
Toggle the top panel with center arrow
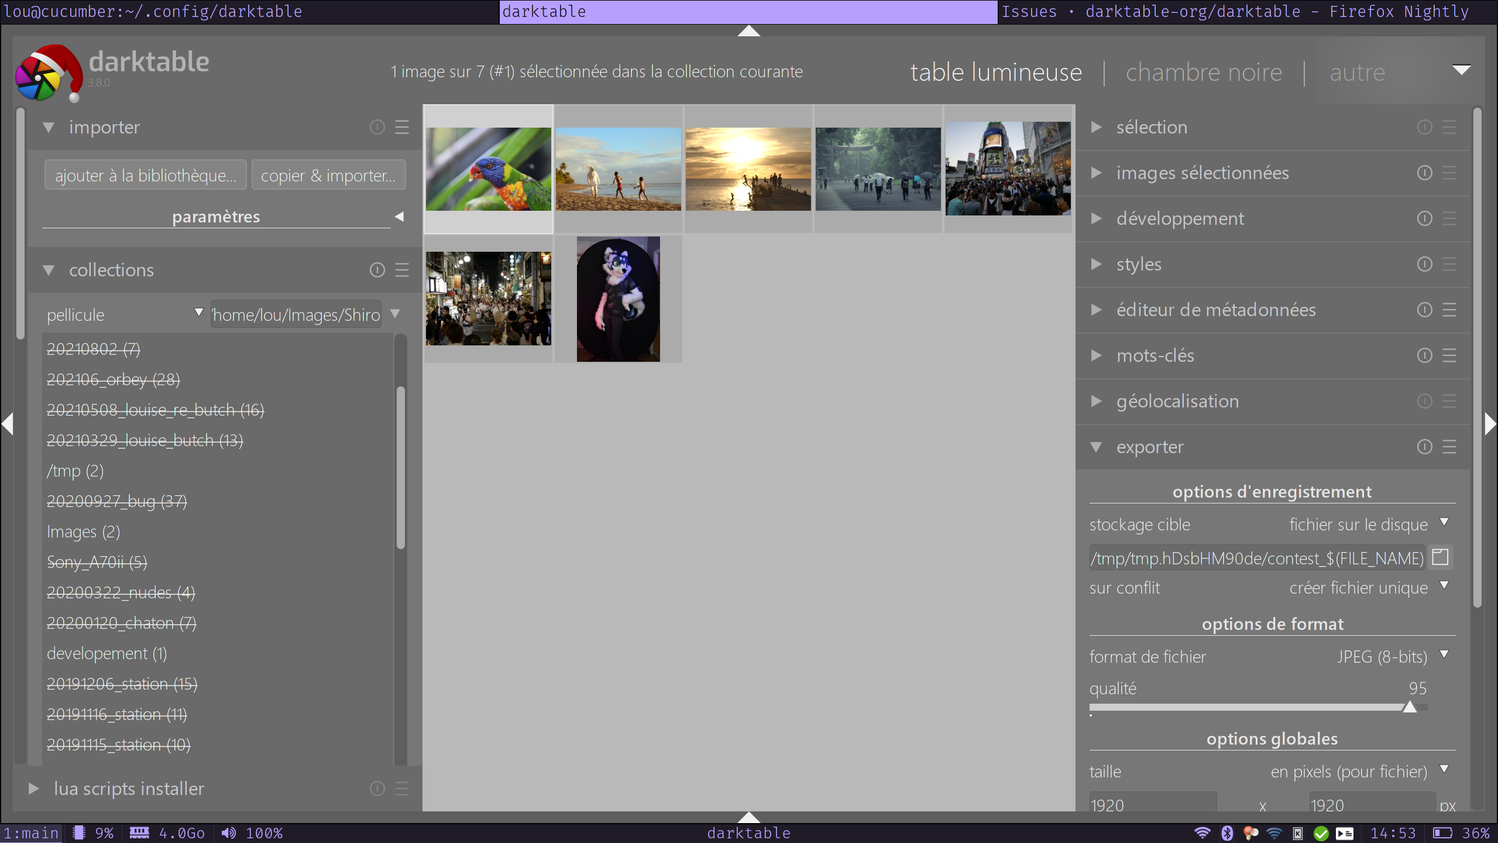[748, 31]
